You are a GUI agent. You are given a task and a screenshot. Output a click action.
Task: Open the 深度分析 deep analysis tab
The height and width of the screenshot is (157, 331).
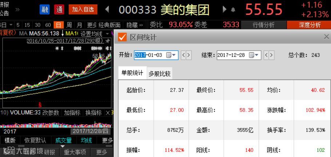310,25
